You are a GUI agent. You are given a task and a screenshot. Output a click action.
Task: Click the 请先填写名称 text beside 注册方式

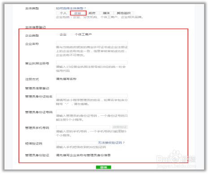(x=66, y=79)
